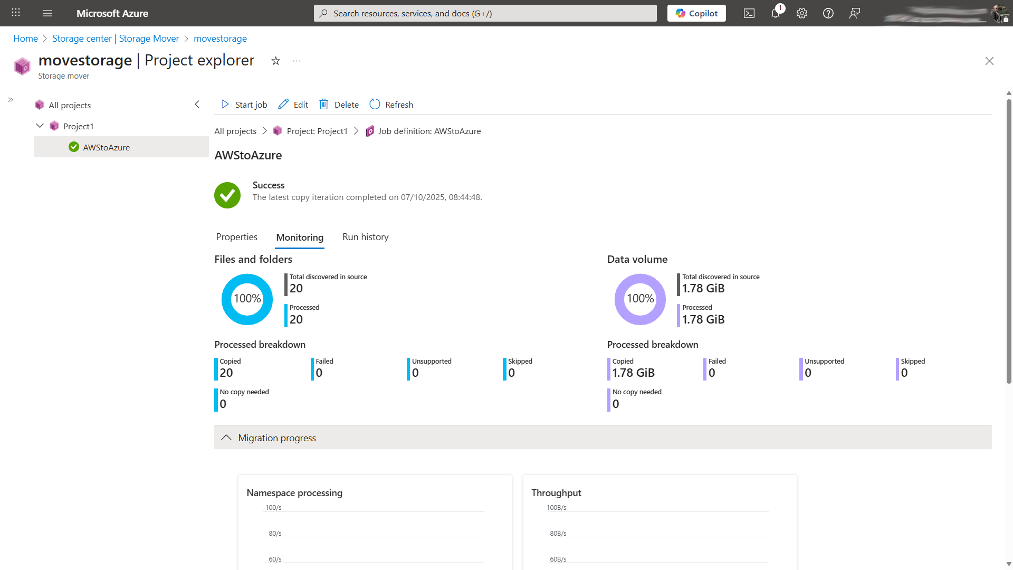Open the help and support panel
Image resolution: width=1013 pixels, height=570 pixels.
click(828, 13)
